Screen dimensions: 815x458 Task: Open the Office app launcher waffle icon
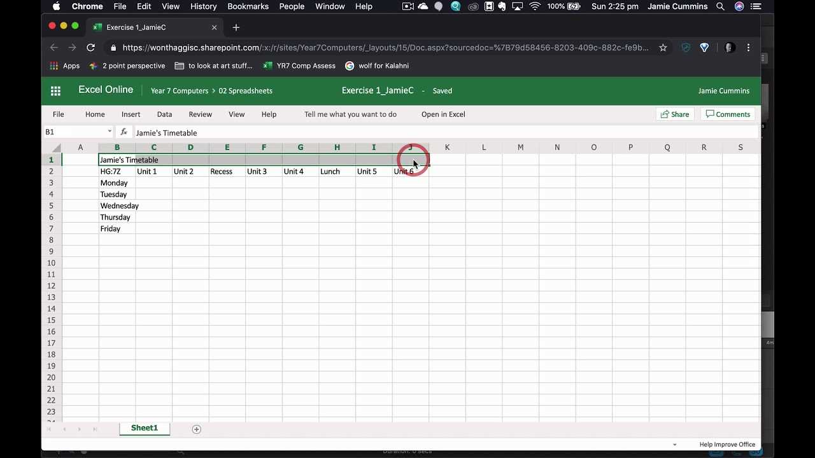pyautogui.click(x=55, y=91)
